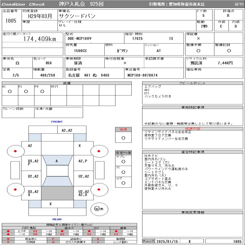Select the lower-right wheel oval marker

click(99, 189)
